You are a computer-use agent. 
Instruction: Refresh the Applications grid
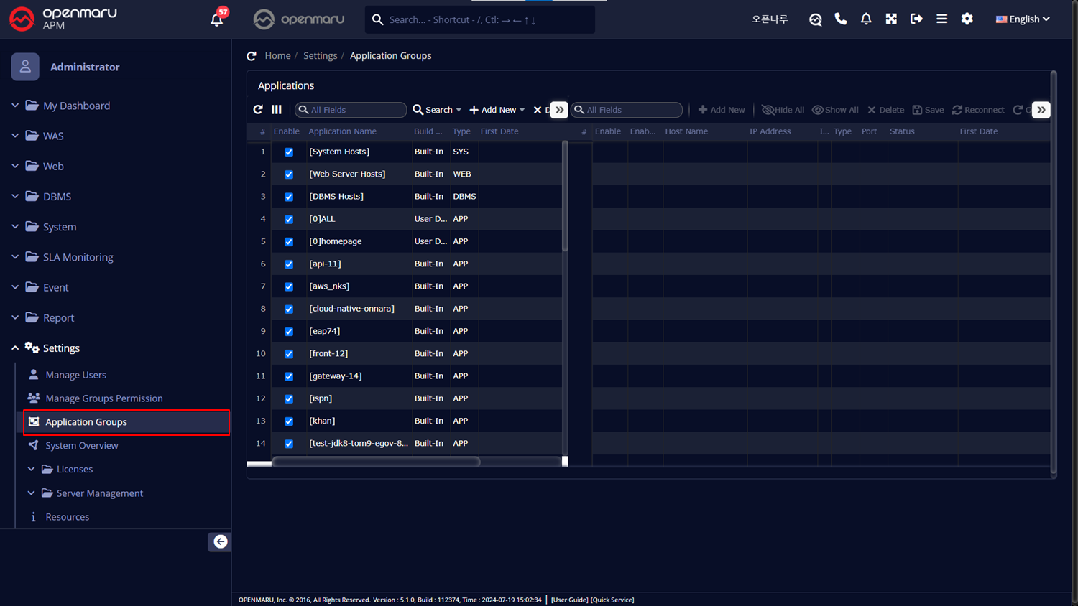pos(258,110)
